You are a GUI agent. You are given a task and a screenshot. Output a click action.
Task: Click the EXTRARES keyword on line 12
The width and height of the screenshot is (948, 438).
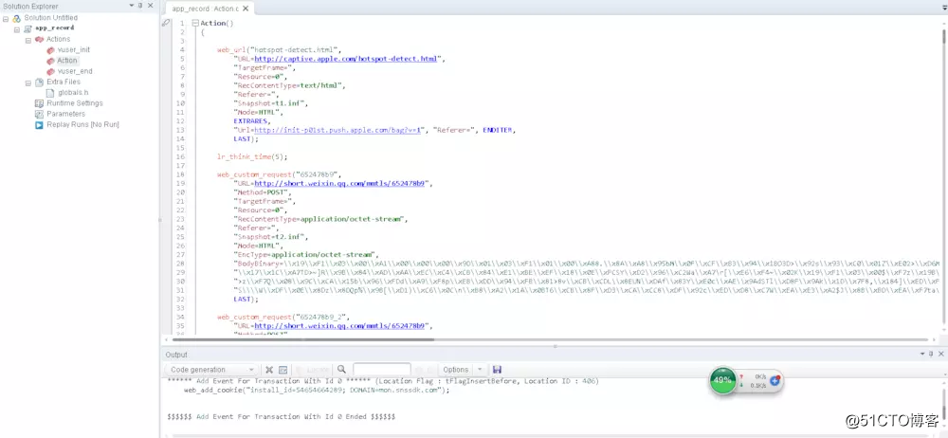coord(253,121)
